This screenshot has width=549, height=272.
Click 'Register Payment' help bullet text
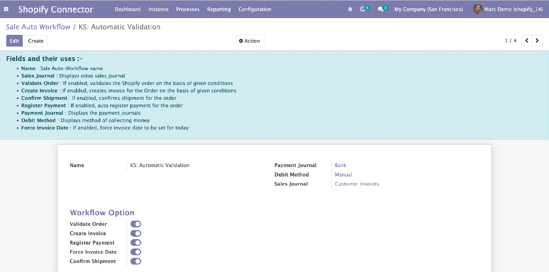point(102,105)
